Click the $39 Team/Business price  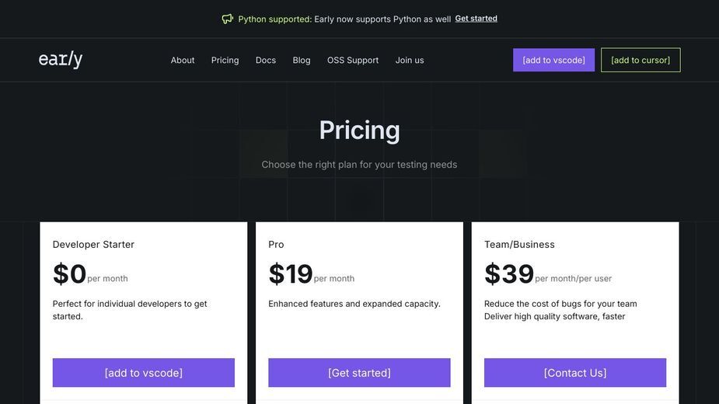509,273
